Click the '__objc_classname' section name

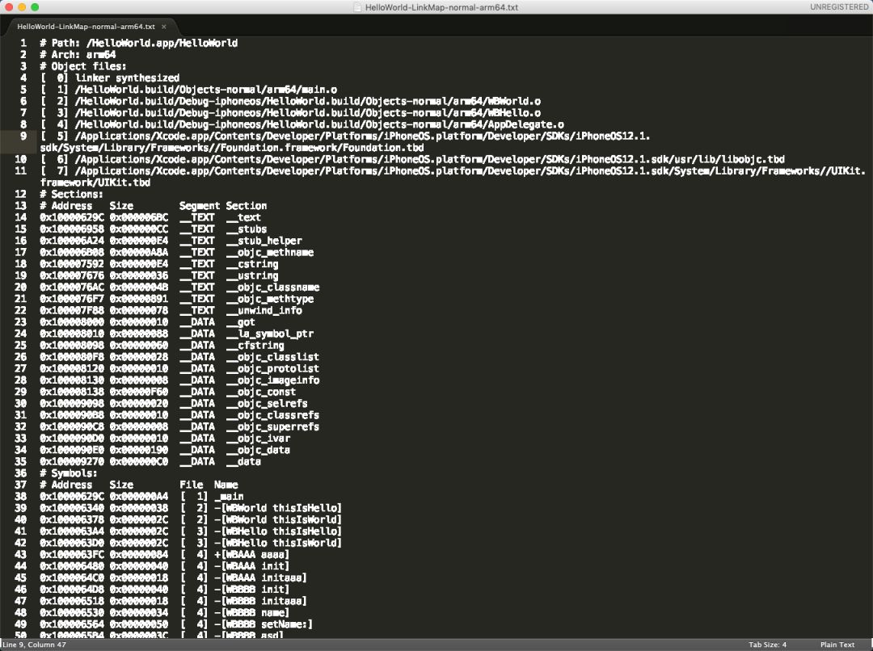(x=273, y=288)
